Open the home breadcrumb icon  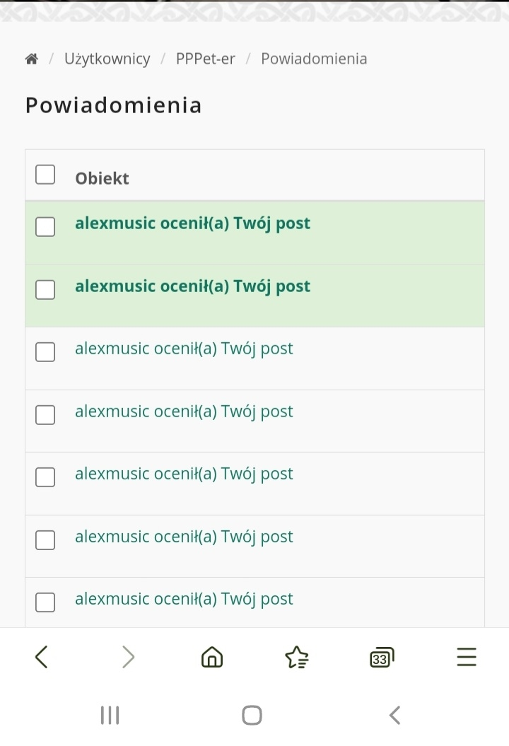[x=31, y=59]
